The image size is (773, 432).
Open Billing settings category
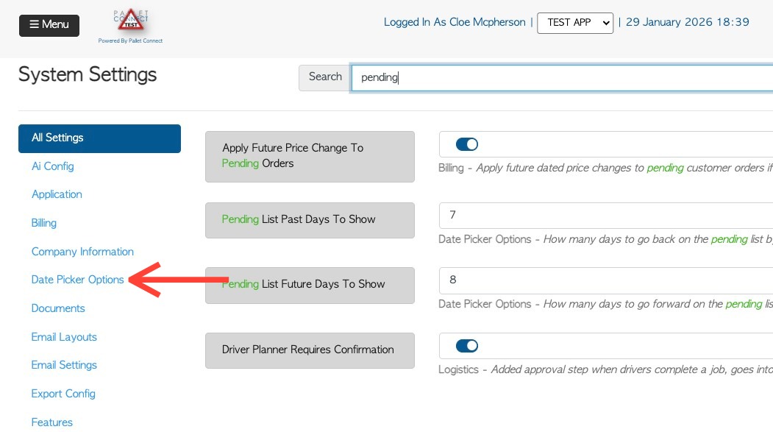point(44,223)
